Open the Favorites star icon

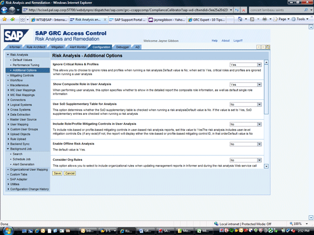point(4,19)
